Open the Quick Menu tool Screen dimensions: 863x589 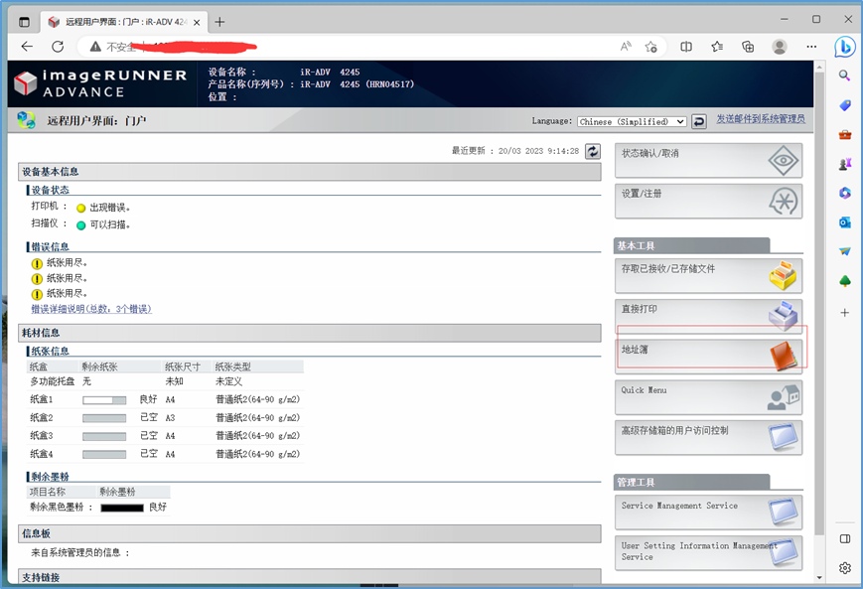tap(708, 396)
